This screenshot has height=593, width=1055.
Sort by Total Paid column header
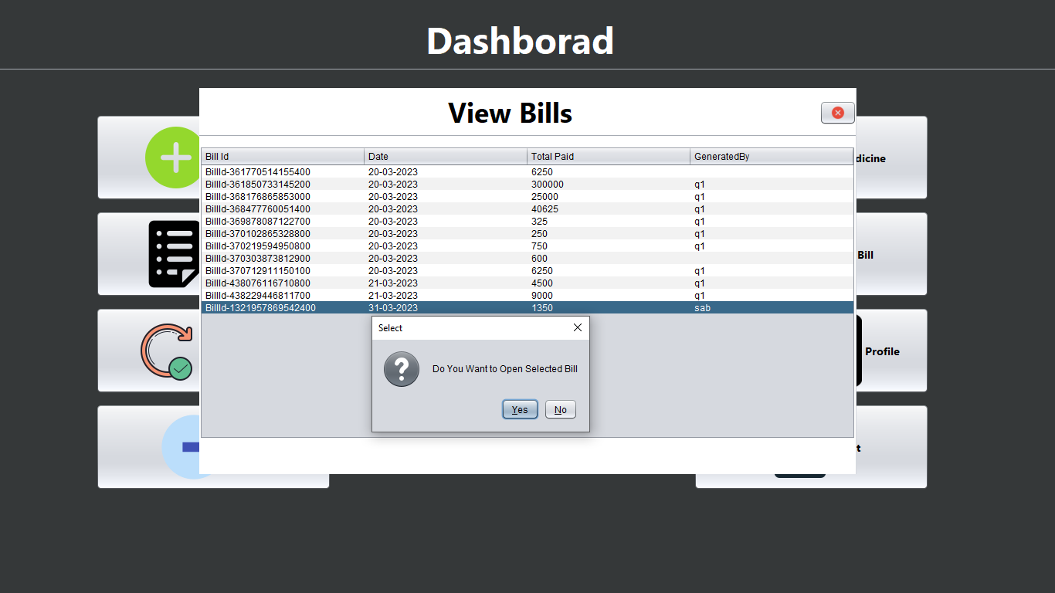coord(609,157)
